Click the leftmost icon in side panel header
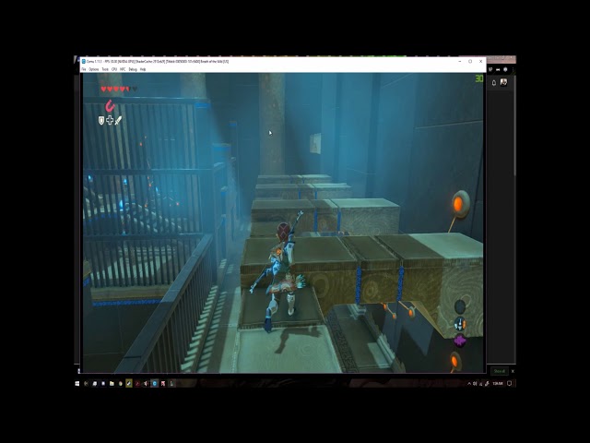The width and height of the screenshot is (590, 443). click(x=490, y=69)
